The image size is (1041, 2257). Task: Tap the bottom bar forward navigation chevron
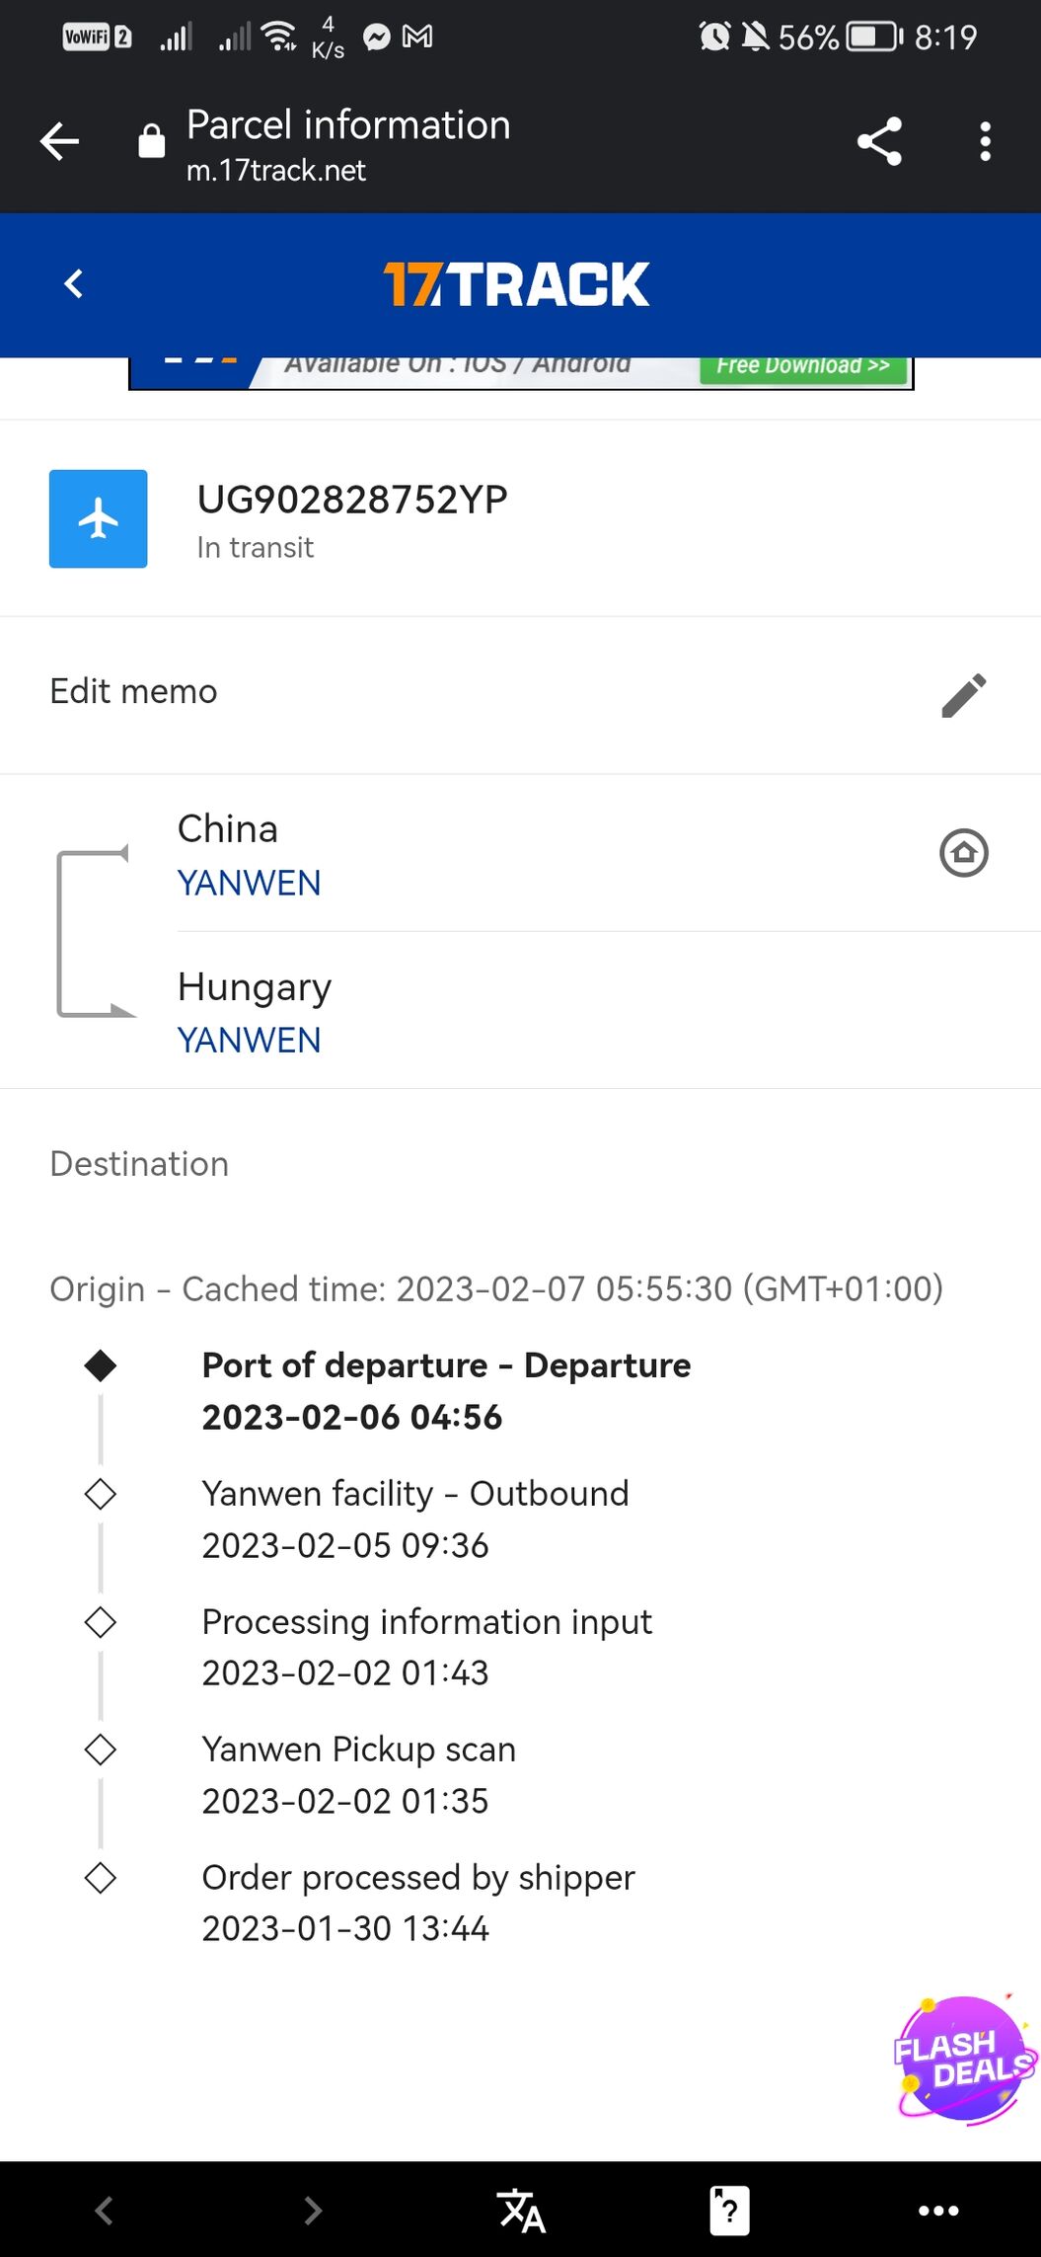point(312,2211)
